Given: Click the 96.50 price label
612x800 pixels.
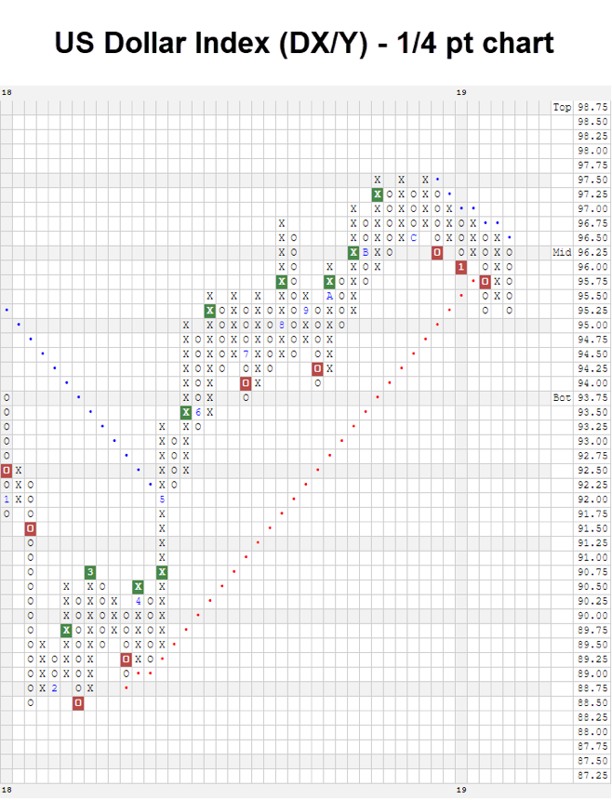Looking at the screenshot, I should [592, 238].
